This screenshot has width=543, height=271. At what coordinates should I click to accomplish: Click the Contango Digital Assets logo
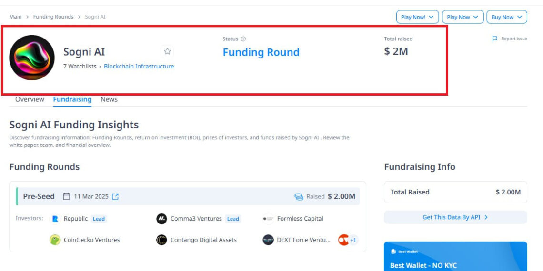[161, 240]
